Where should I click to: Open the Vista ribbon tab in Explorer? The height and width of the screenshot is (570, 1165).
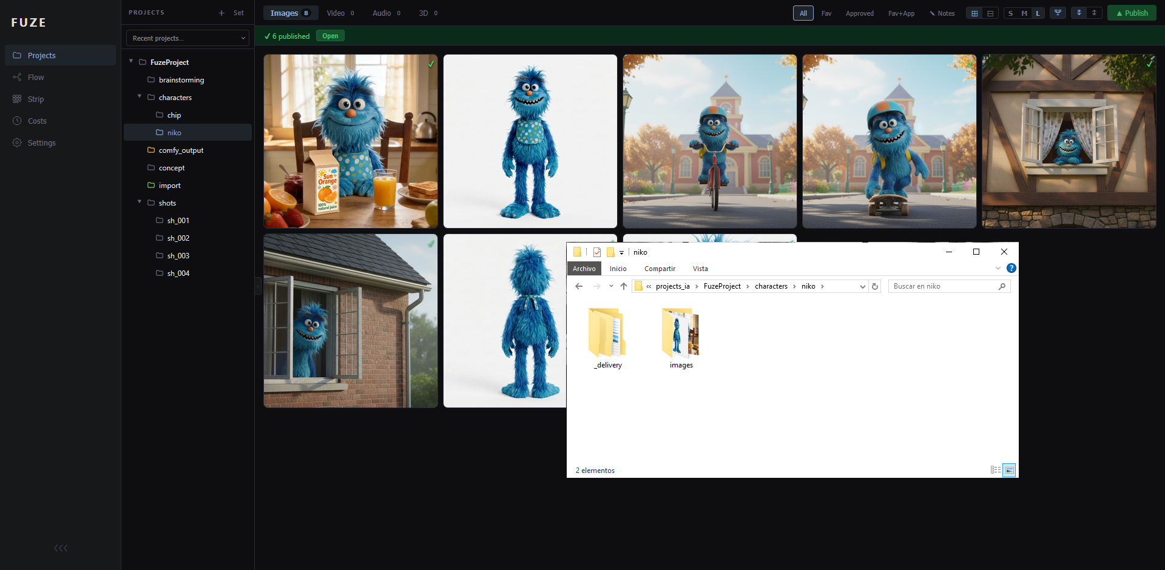tap(700, 269)
